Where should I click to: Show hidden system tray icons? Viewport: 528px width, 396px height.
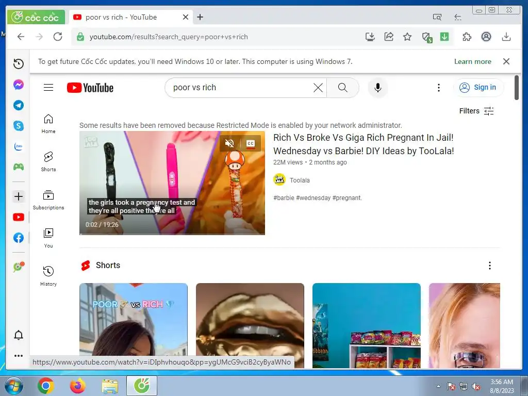[438, 386]
